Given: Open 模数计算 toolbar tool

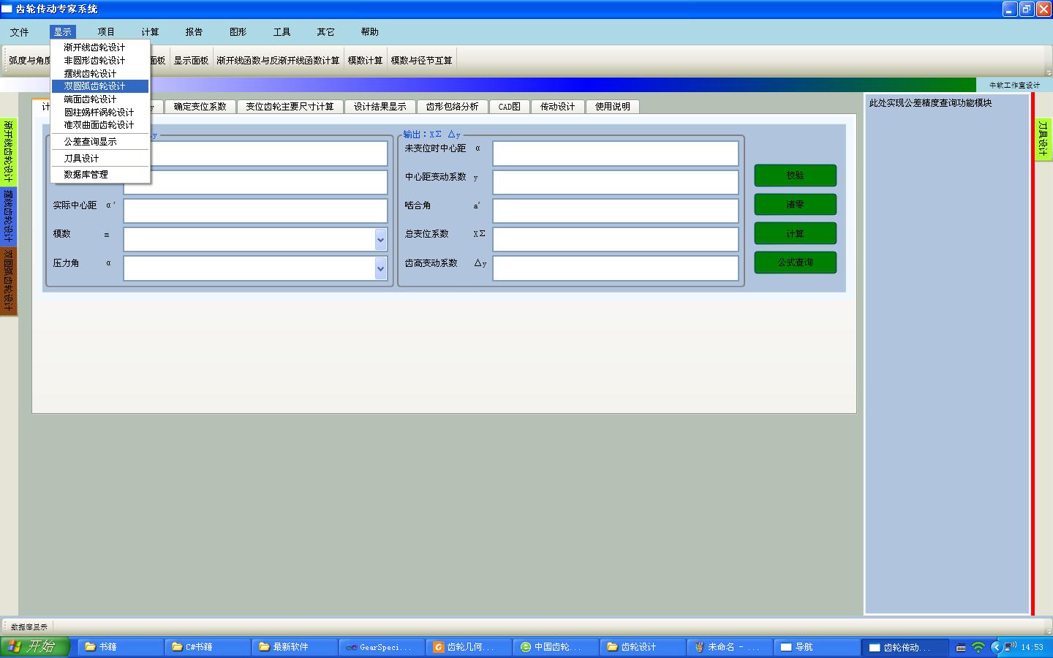Looking at the screenshot, I should tap(365, 60).
